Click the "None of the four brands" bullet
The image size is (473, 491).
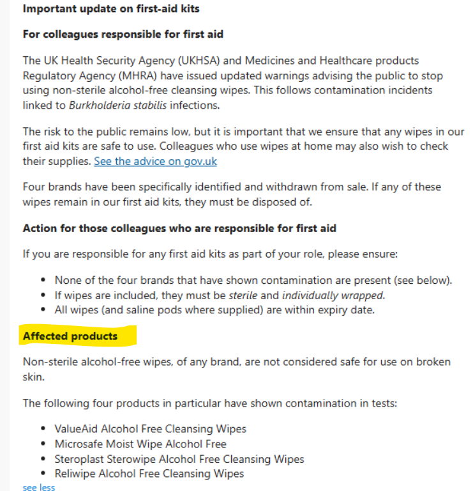click(x=253, y=280)
